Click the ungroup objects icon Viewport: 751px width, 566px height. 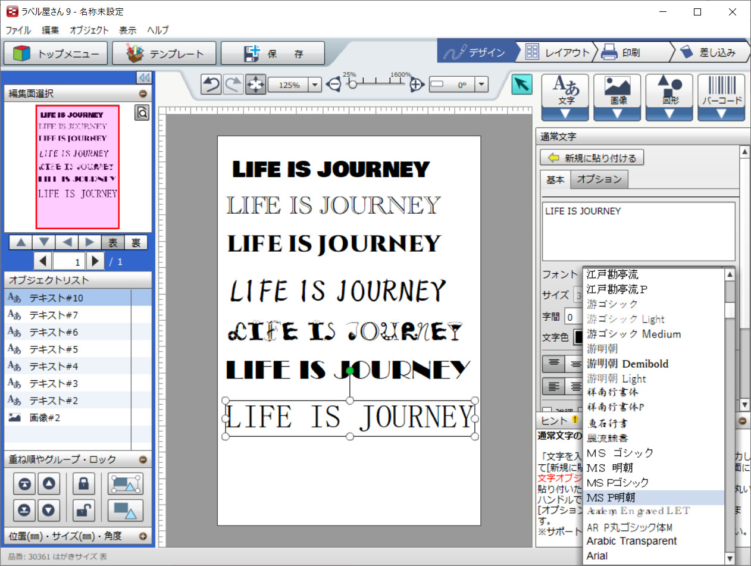(125, 510)
